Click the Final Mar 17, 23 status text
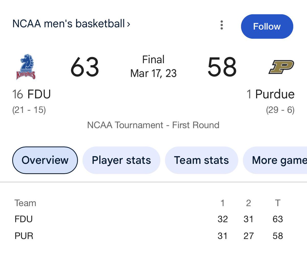Screen dimensions: 307x253 (x=153, y=67)
